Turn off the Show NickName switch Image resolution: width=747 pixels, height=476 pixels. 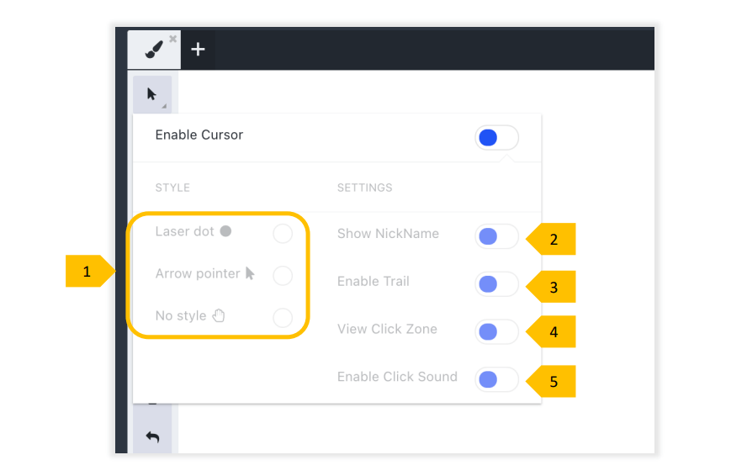[496, 237]
